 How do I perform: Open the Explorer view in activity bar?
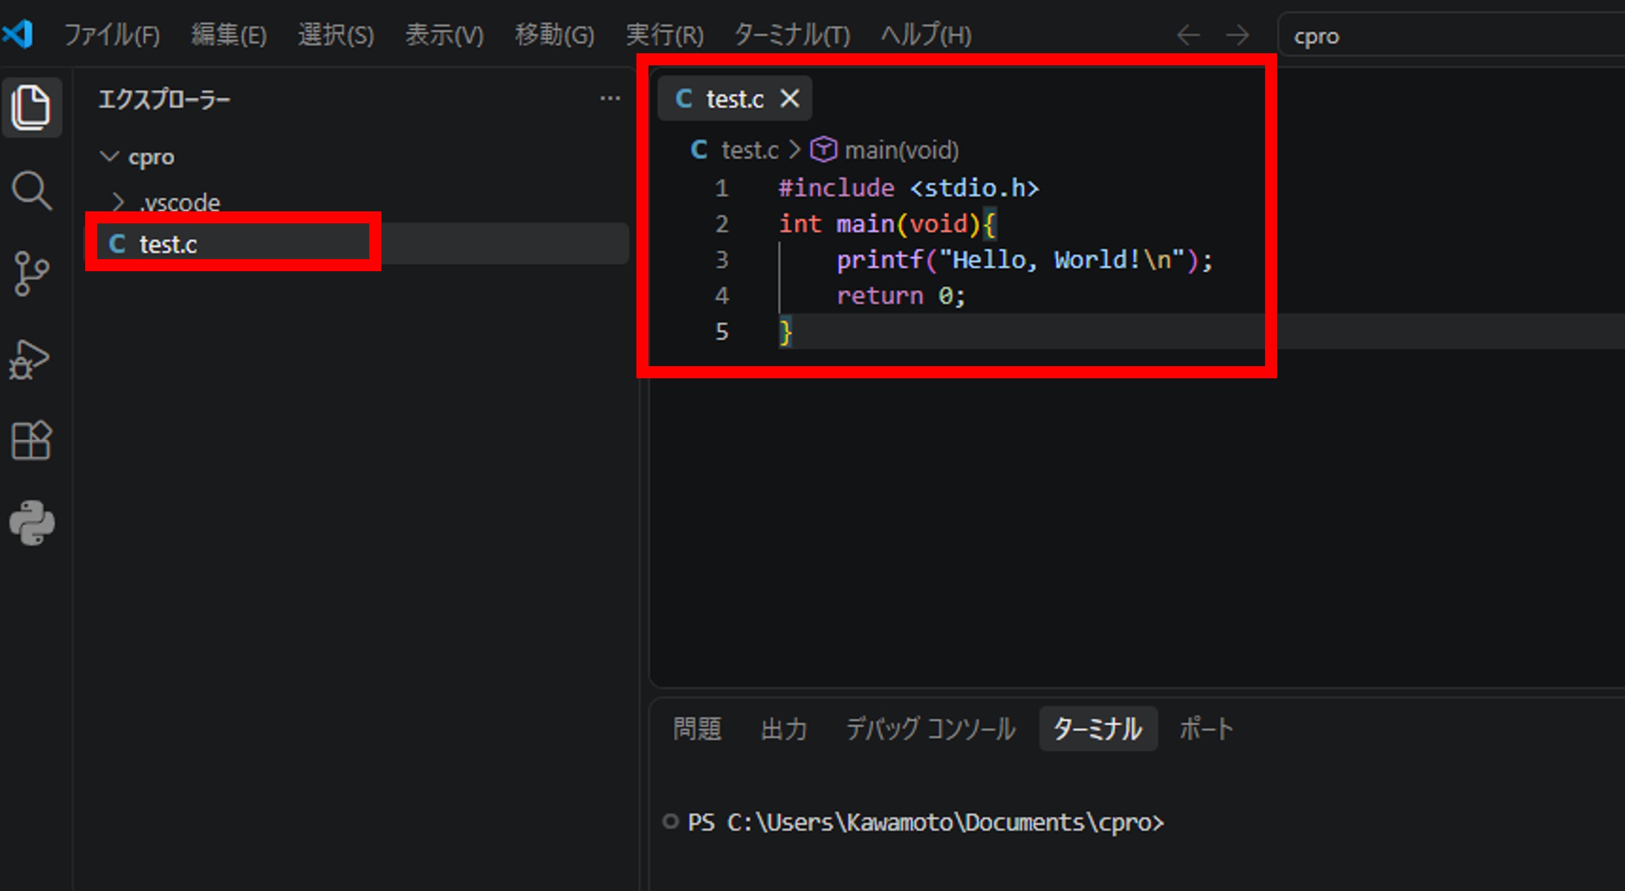tap(31, 107)
